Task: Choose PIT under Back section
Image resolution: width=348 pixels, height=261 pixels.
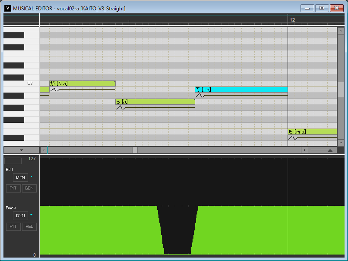Action: pyautogui.click(x=13, y=227)
